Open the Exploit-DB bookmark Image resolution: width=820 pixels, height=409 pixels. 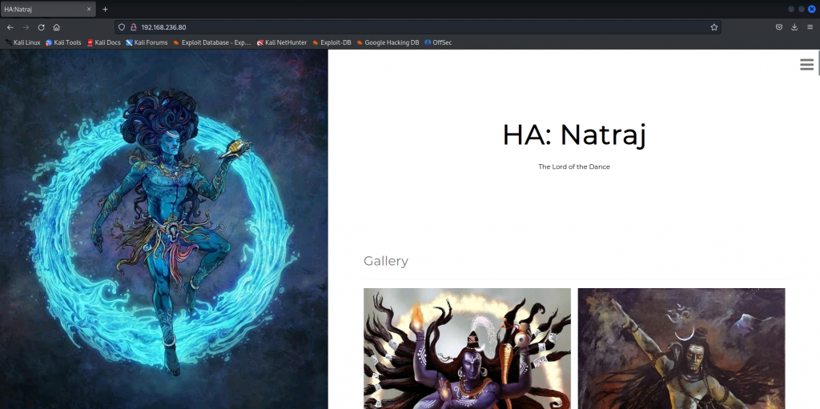click(332, 42)
